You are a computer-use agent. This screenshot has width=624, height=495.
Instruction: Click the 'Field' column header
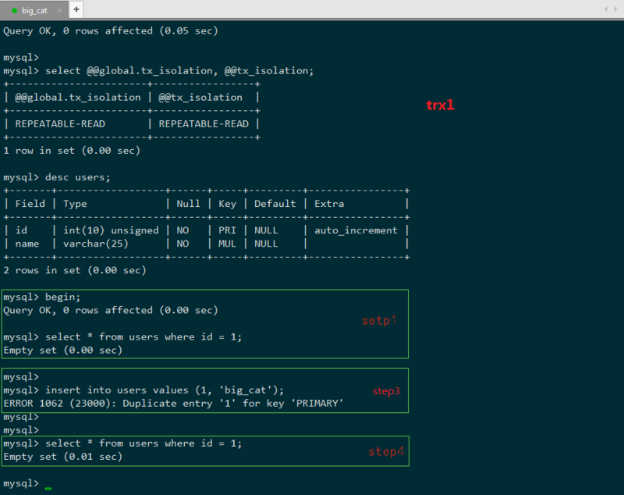click(30, 204)
